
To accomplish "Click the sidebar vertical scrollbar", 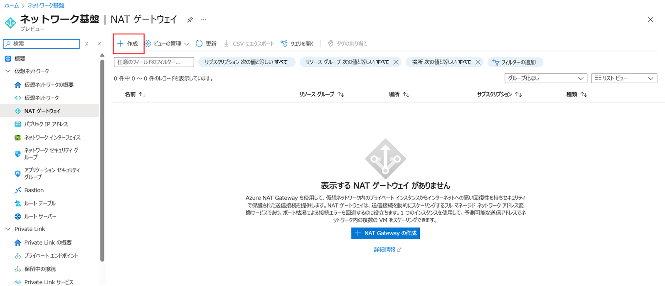I will pos(102,161).
